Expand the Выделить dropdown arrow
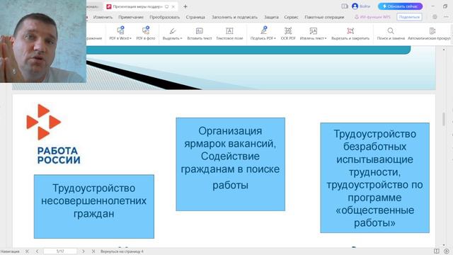Viewport: 453px width, 255px height. (x=181, y=38)
